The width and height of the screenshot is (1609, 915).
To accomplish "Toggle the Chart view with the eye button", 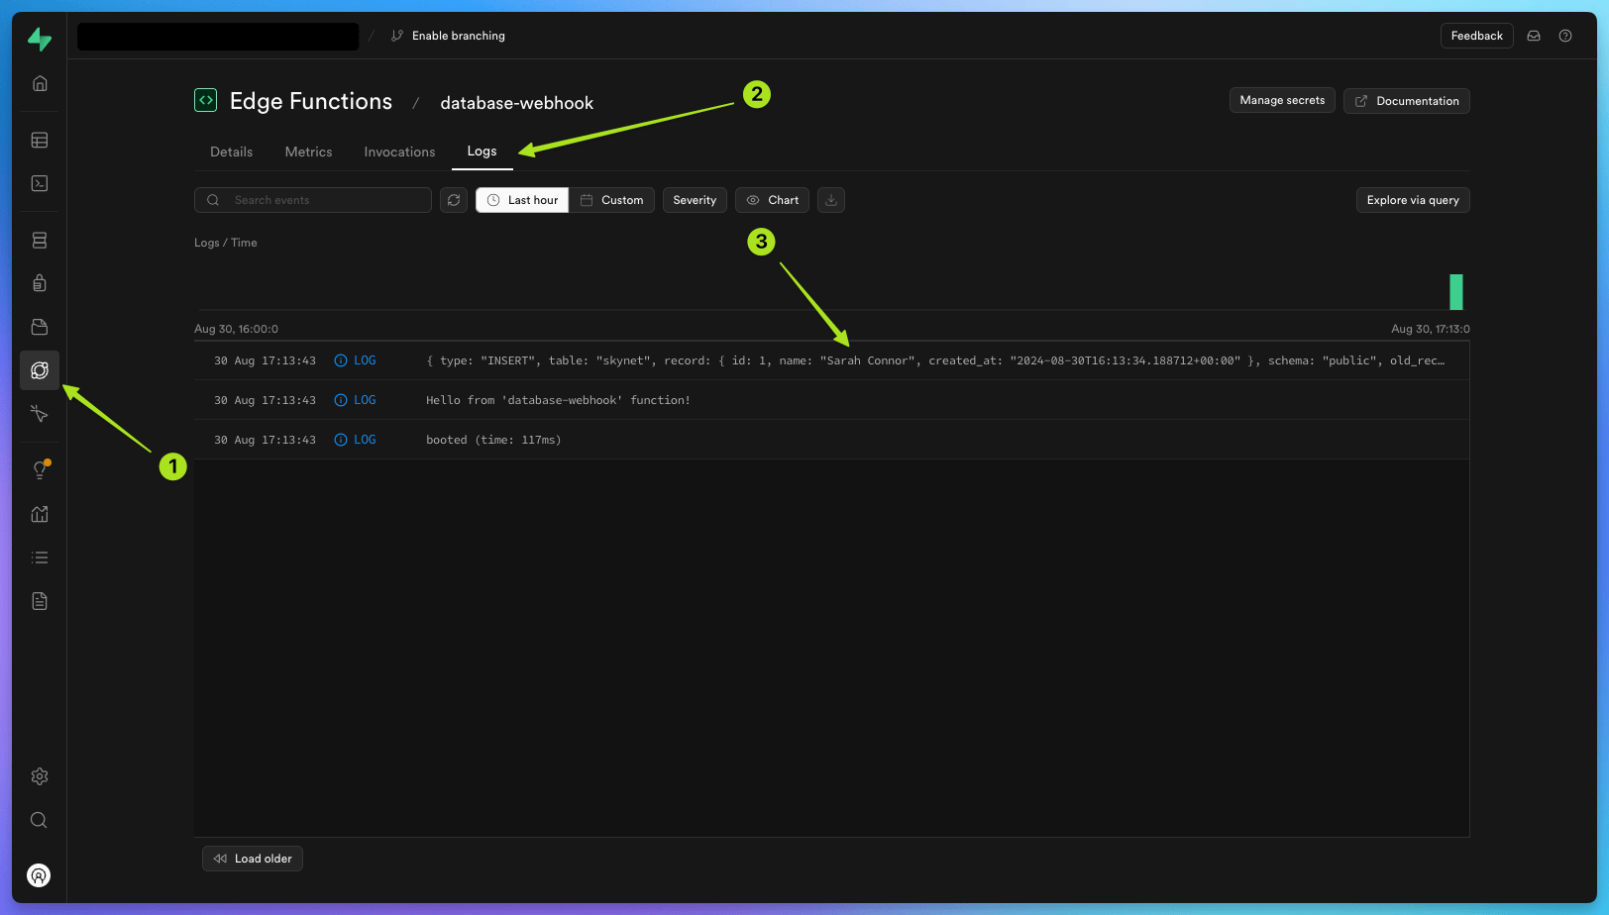I will tap(772, 199).
